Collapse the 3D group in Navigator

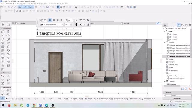click(165, 73)
